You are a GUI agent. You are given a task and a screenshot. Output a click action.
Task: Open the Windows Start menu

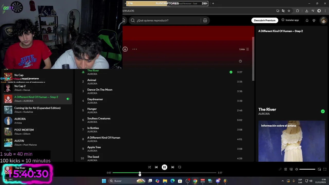104,181
